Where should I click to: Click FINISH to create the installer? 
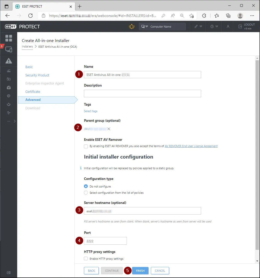coord(140,271)
